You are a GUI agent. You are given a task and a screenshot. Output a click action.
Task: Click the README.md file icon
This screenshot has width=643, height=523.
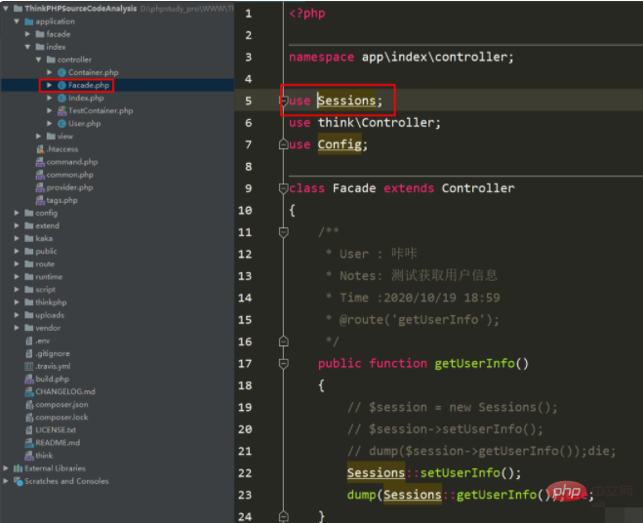point(29,443)
